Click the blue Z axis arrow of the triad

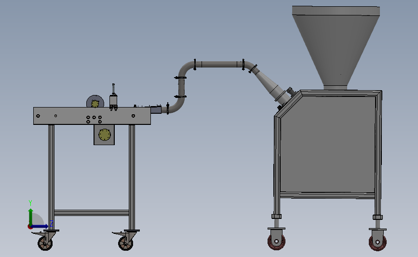pos(40,226)
